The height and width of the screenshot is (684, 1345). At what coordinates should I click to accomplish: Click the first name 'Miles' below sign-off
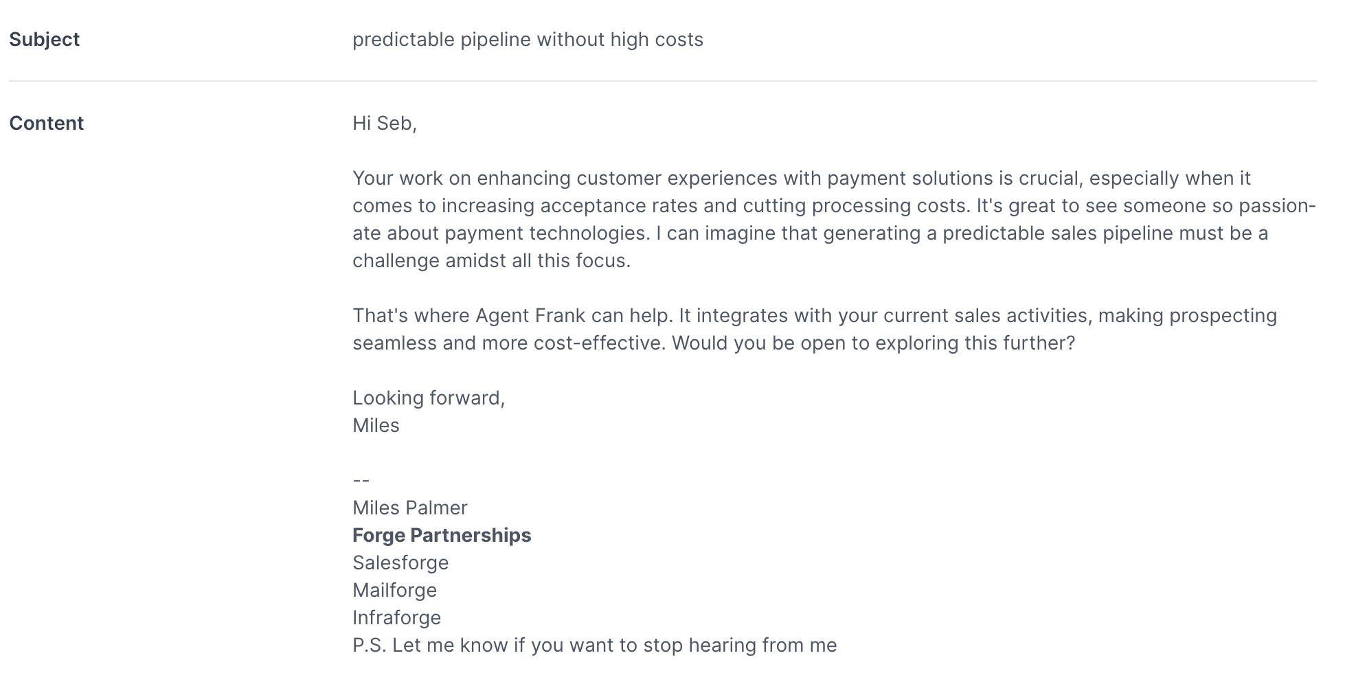pyautogui.click(x=376, y=426)
